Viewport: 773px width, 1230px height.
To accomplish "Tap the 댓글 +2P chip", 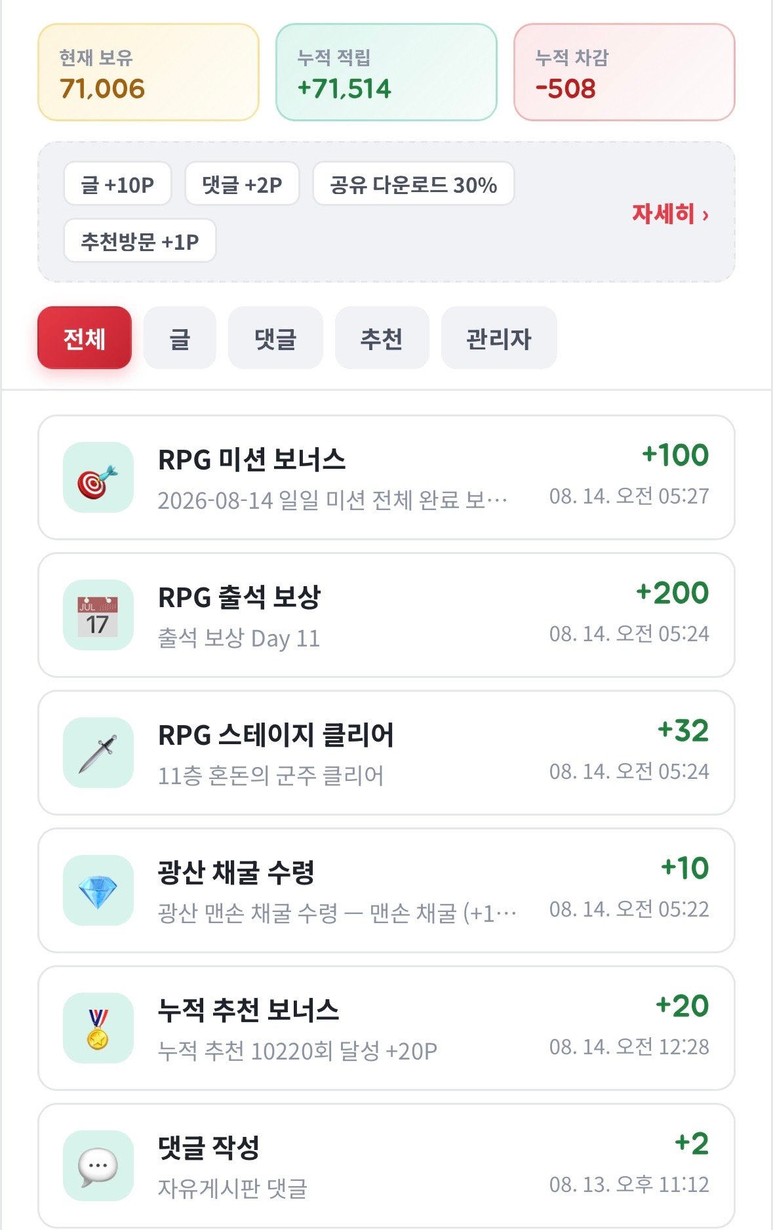I will pyautogui.click(x=242, y=184).
